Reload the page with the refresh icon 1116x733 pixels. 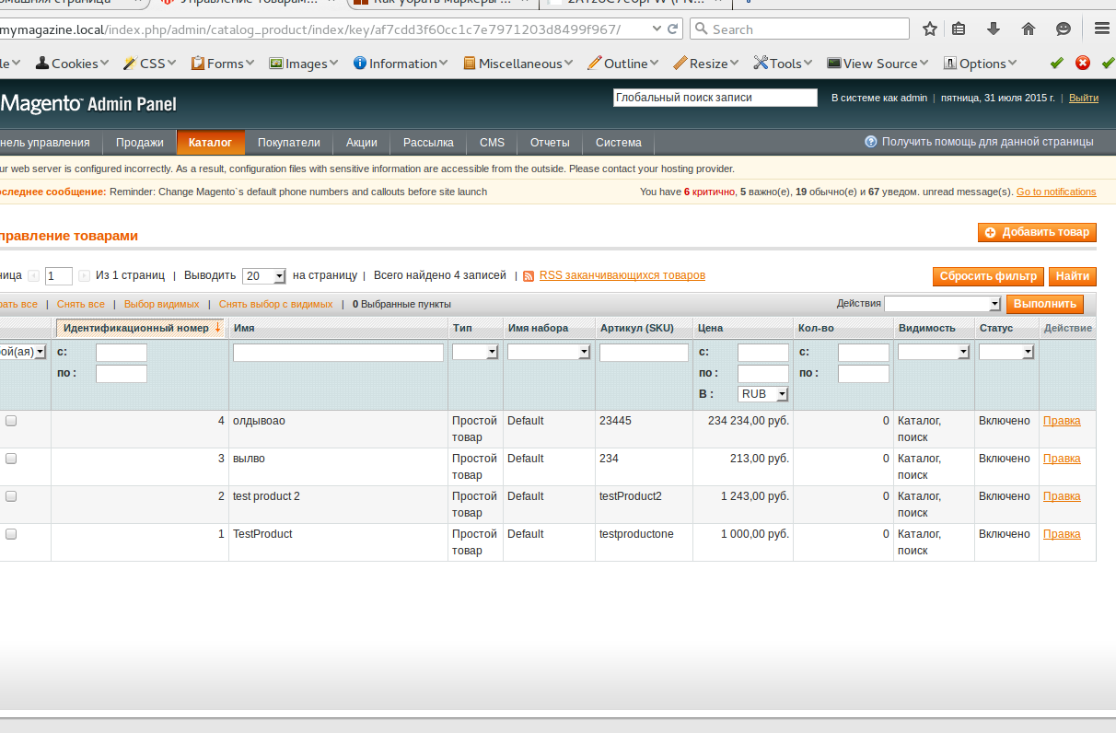pyautogui.click(x=673, y=29)
